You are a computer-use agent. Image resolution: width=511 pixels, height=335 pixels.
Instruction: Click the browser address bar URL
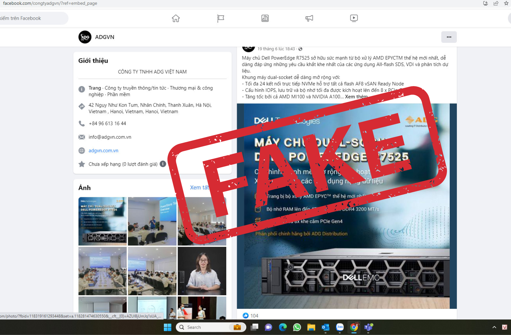(x=50, y=3)
